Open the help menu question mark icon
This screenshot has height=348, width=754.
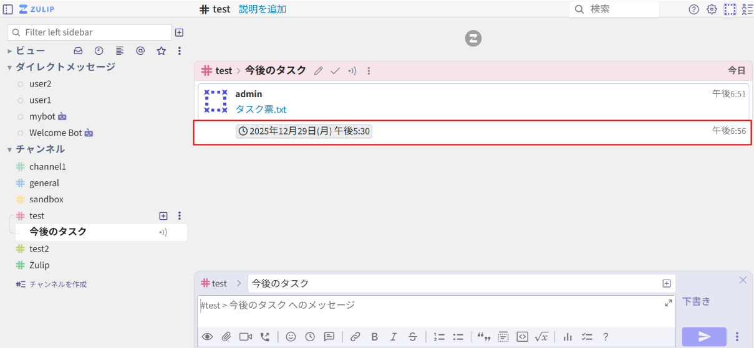pyautogui.click(x=694, y=9)
